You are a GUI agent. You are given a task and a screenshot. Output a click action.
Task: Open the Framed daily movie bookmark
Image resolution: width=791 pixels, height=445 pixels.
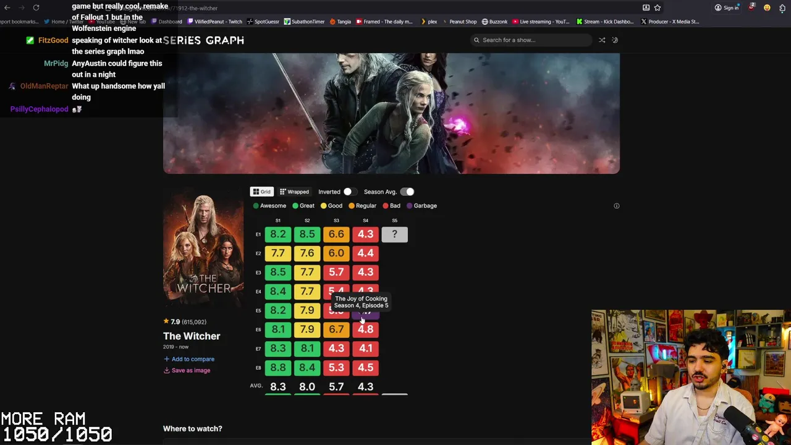384,22
